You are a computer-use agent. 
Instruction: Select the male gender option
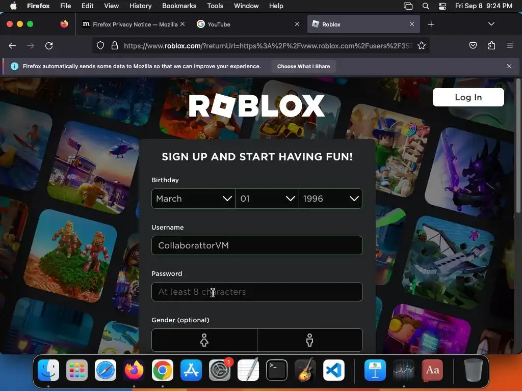tap(309, 340)
